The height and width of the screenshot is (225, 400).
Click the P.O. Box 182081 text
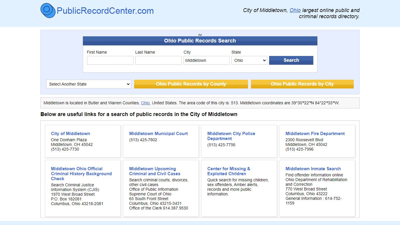(x=66, y=199)
